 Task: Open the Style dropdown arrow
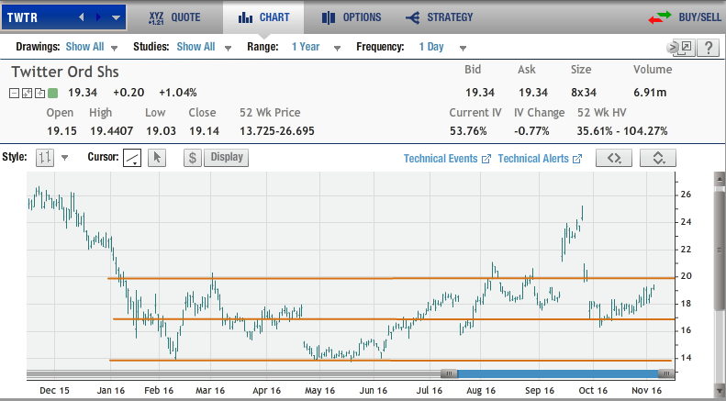[65, 158]
